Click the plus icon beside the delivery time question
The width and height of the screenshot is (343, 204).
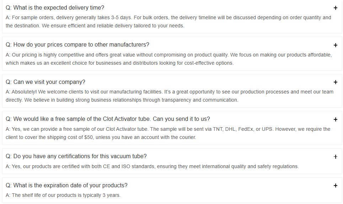click(x=335, y=8)
